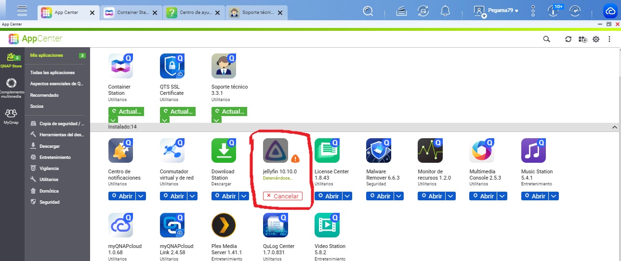The height and width of the screenshot is (261, 621).
Task: Click the manual install app icon
Action: coord(582,39)
